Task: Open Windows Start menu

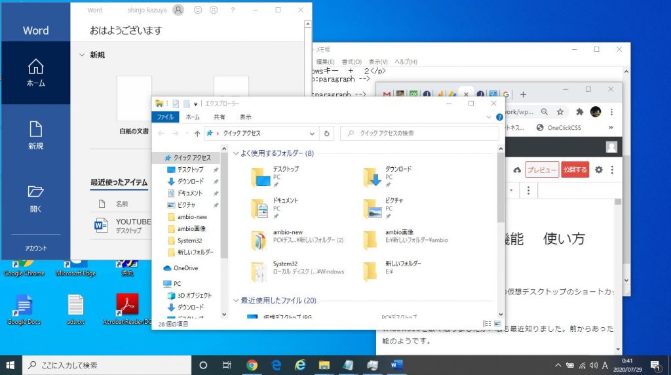Action: point(10,365)
